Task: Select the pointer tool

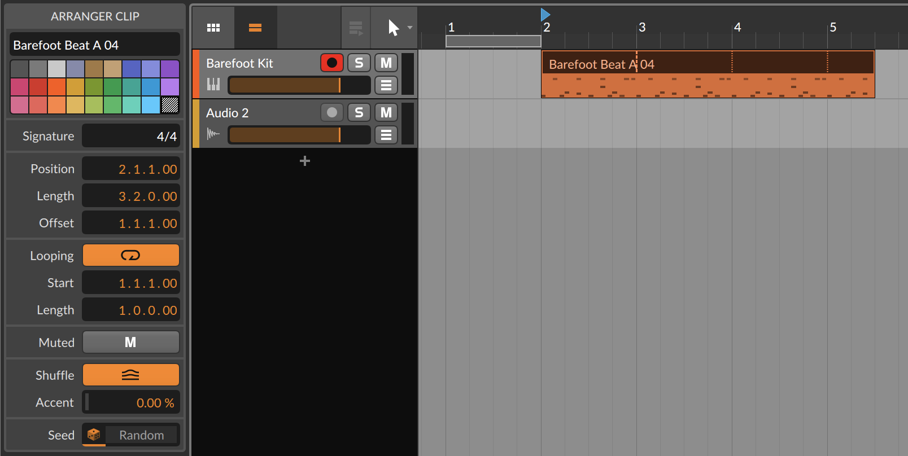Action: (394, 28)
